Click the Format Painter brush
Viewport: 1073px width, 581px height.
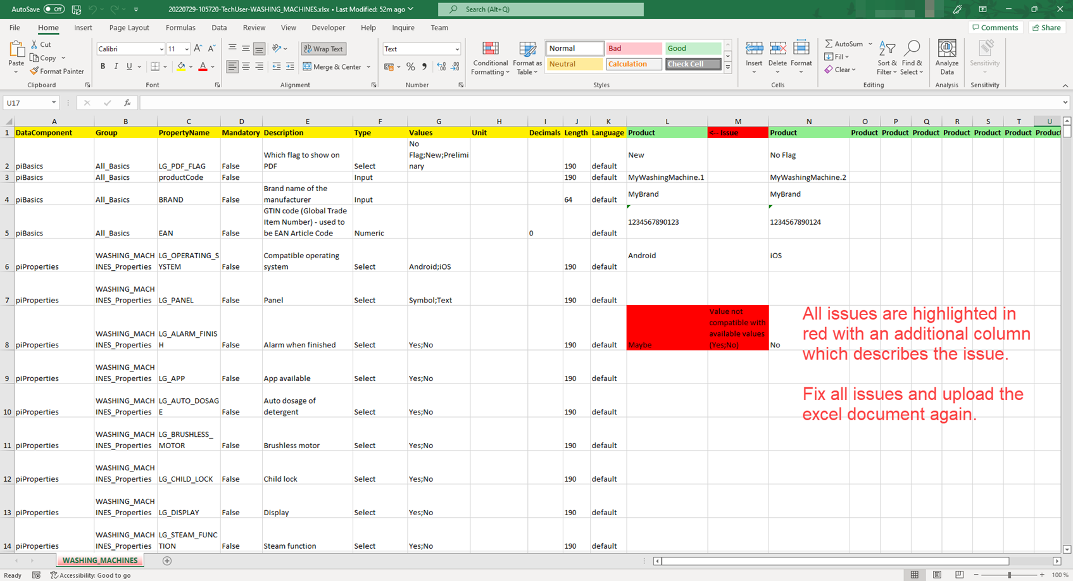35,71
